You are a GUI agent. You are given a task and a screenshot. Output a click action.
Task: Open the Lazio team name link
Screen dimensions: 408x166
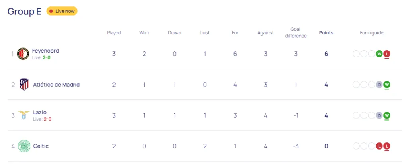click(x=40, y=112)
